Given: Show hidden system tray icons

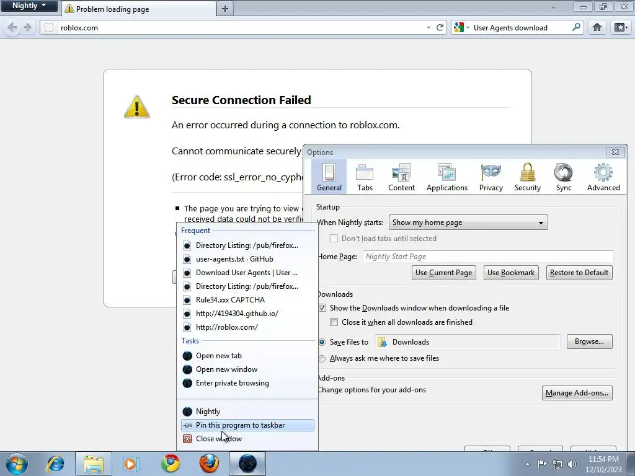Looking at the screenshot, I should click(x=527, y=464).
